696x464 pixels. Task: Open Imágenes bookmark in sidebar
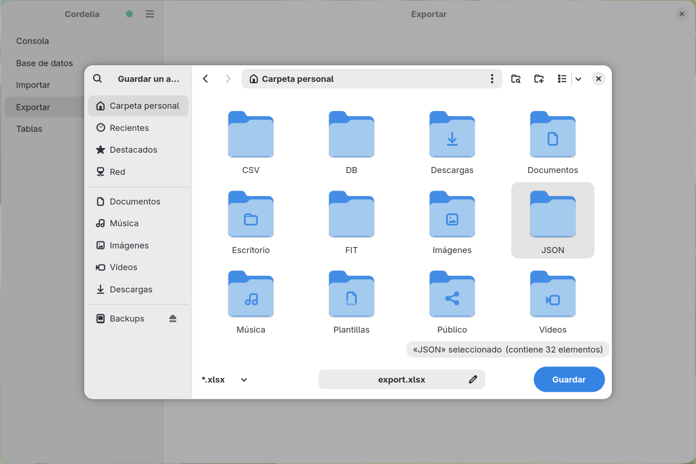click(x=138, y=245)
